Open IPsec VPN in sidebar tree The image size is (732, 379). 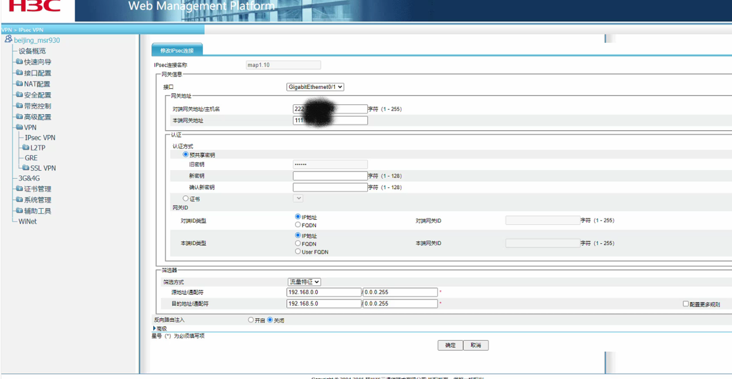tap(40, 137)
